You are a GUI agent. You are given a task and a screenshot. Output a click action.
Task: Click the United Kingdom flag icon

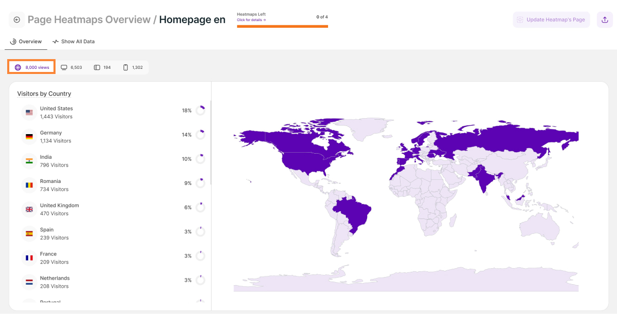[29, 209]
